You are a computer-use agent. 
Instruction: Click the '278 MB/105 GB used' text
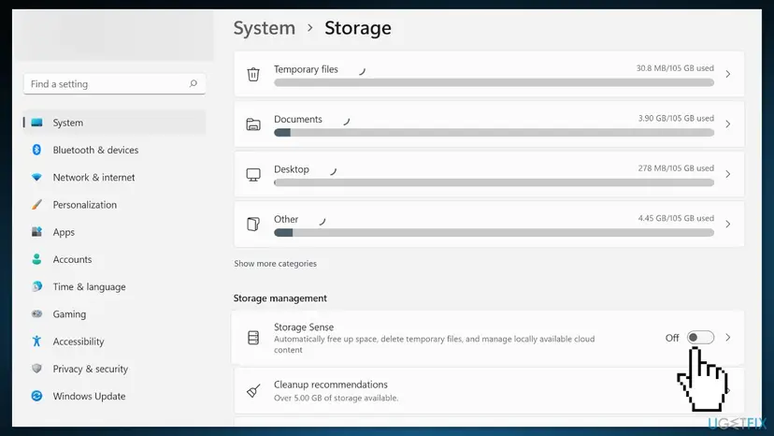pyautogui.click(x=676, y=168)
